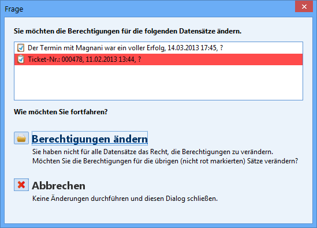Click the empty area of the records list
Viewport: 317px width, 228px height.
[x=158, y=83]
